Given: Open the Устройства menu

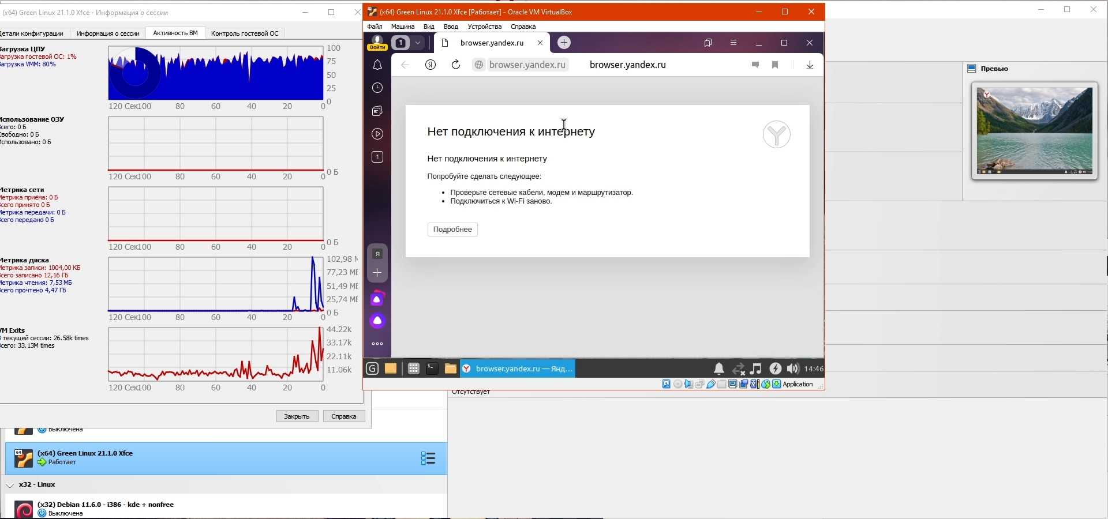Looking at the screenshot, I should 485,27.
